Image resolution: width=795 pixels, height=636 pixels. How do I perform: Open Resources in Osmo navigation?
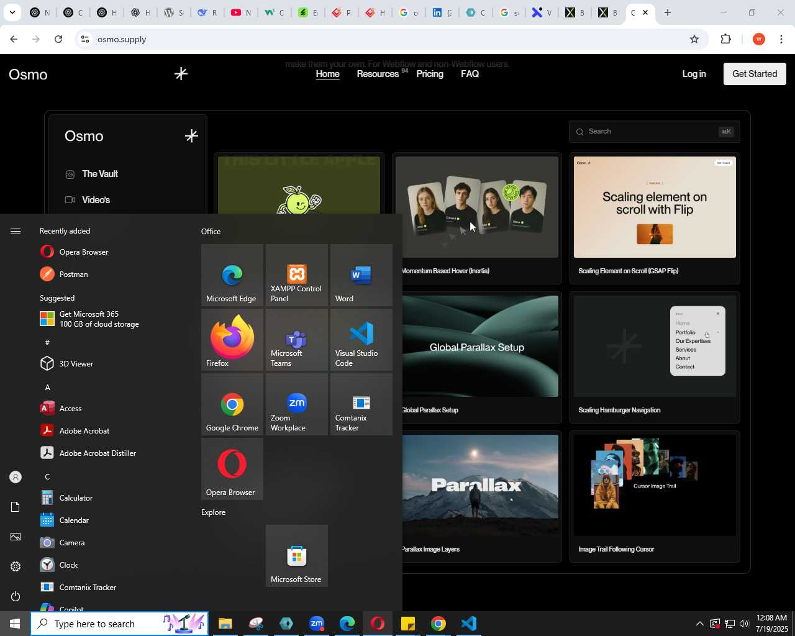[x=378, y=74]
